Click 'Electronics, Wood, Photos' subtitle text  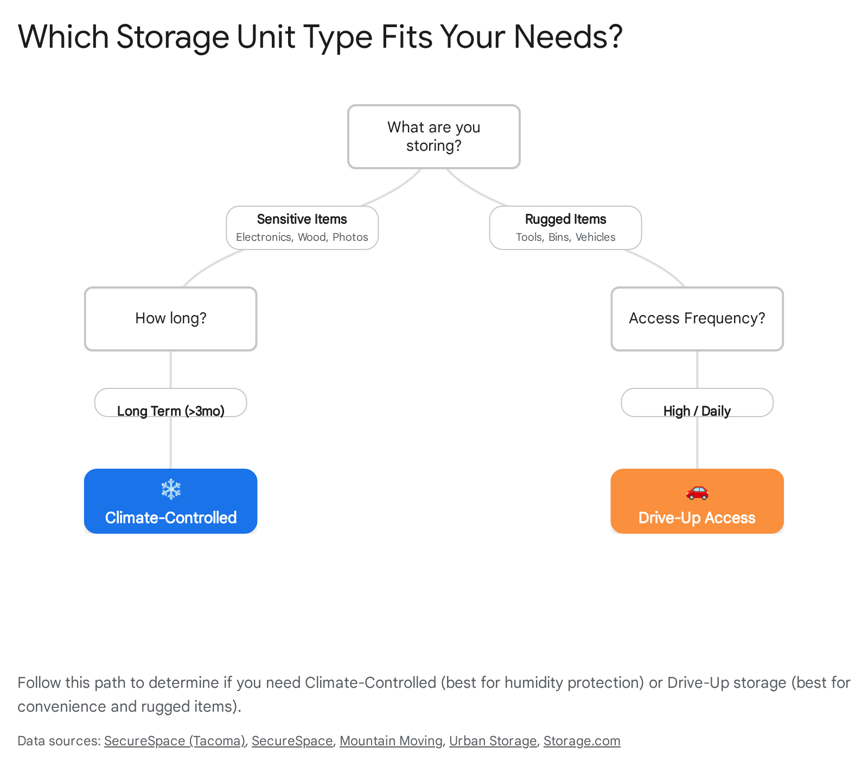[302, 237]
